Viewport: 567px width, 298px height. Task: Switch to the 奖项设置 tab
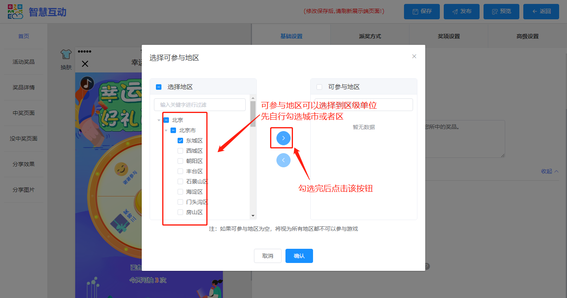448,36
